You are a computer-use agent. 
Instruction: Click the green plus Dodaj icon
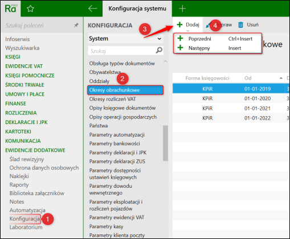[x=179, y=24]
